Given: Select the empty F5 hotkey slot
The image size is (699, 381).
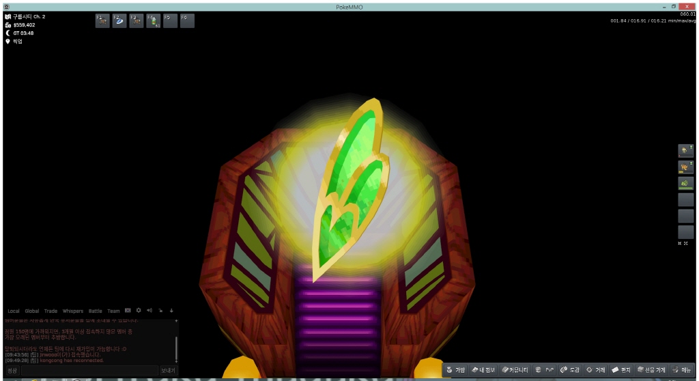Looking at the screenshot, I should pos(170,20).
